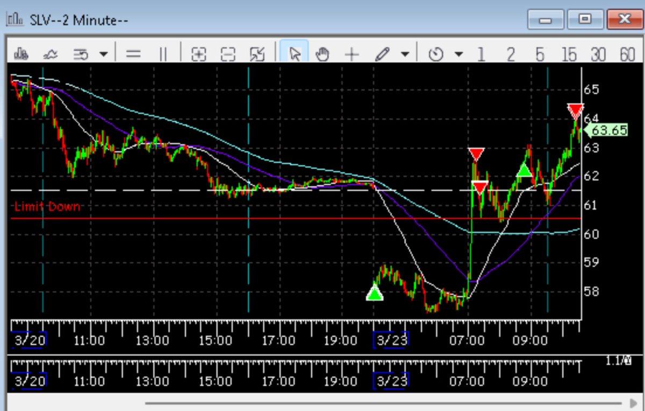Click the scrollbar right arrow
The image size is (645, 411).
(x=634, y=403)
